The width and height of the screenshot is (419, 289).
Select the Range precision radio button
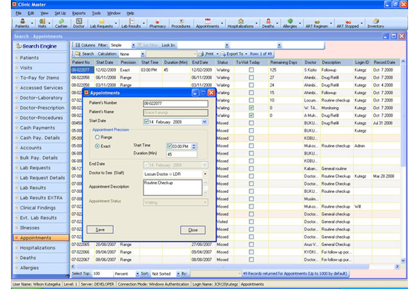[x=97, y=137]
